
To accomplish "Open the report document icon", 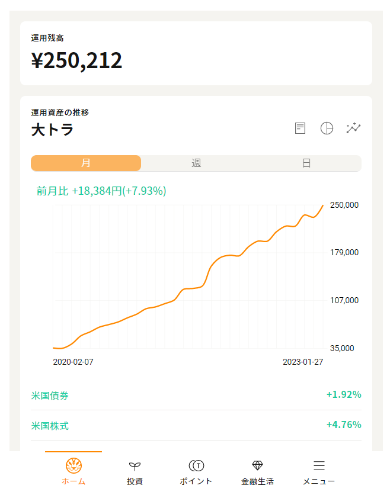I will tap(300, 128).
